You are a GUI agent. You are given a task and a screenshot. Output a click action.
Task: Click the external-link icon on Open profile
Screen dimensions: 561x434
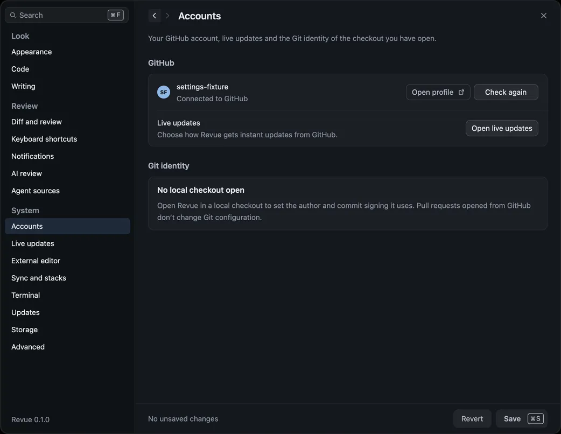click(x=461, y=92)
